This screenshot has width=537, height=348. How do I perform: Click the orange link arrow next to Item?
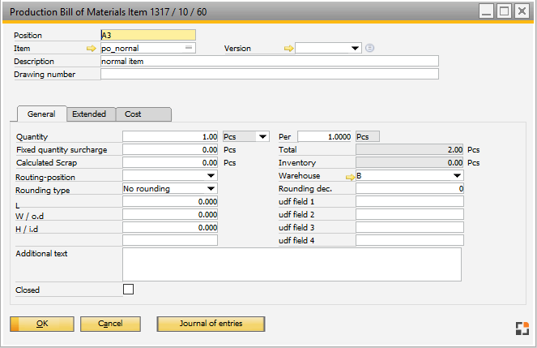[91, 49]
